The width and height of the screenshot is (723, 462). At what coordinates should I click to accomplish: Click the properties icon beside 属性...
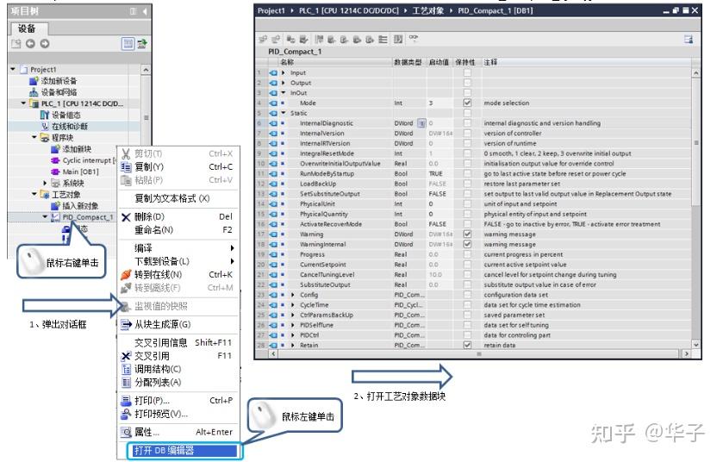click(x=126, y=432)
